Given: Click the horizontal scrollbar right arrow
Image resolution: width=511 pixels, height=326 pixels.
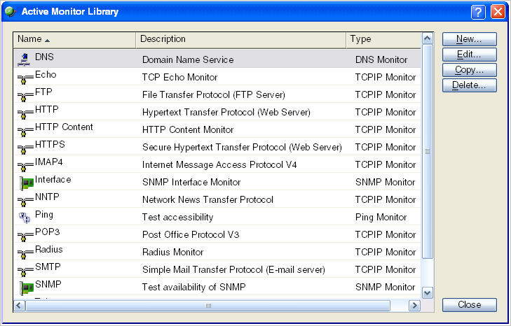Looking at the screenshot, I should pos(414,306).
